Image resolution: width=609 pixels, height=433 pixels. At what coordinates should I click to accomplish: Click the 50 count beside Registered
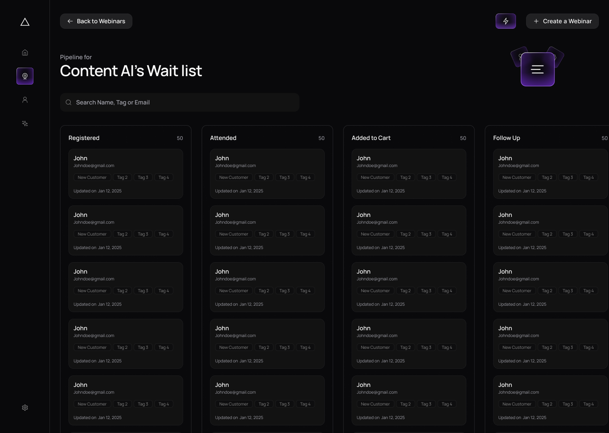click(x=180, y=138)
